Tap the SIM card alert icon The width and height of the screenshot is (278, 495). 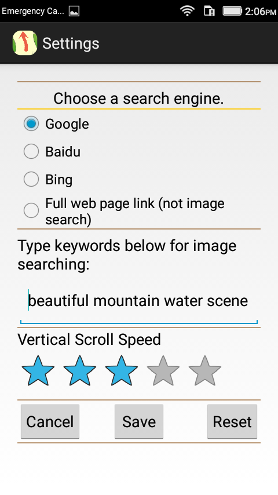[209, 11]
